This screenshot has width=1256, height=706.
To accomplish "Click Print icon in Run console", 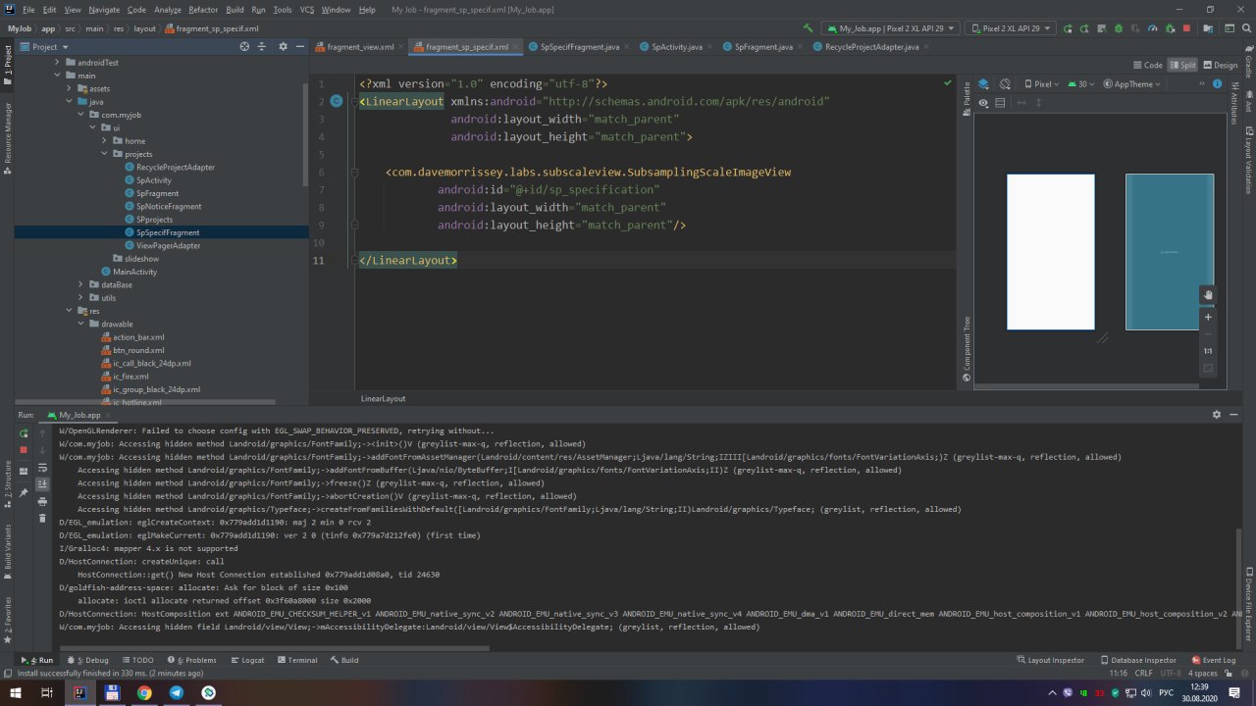I will click(x=42, y=501).
